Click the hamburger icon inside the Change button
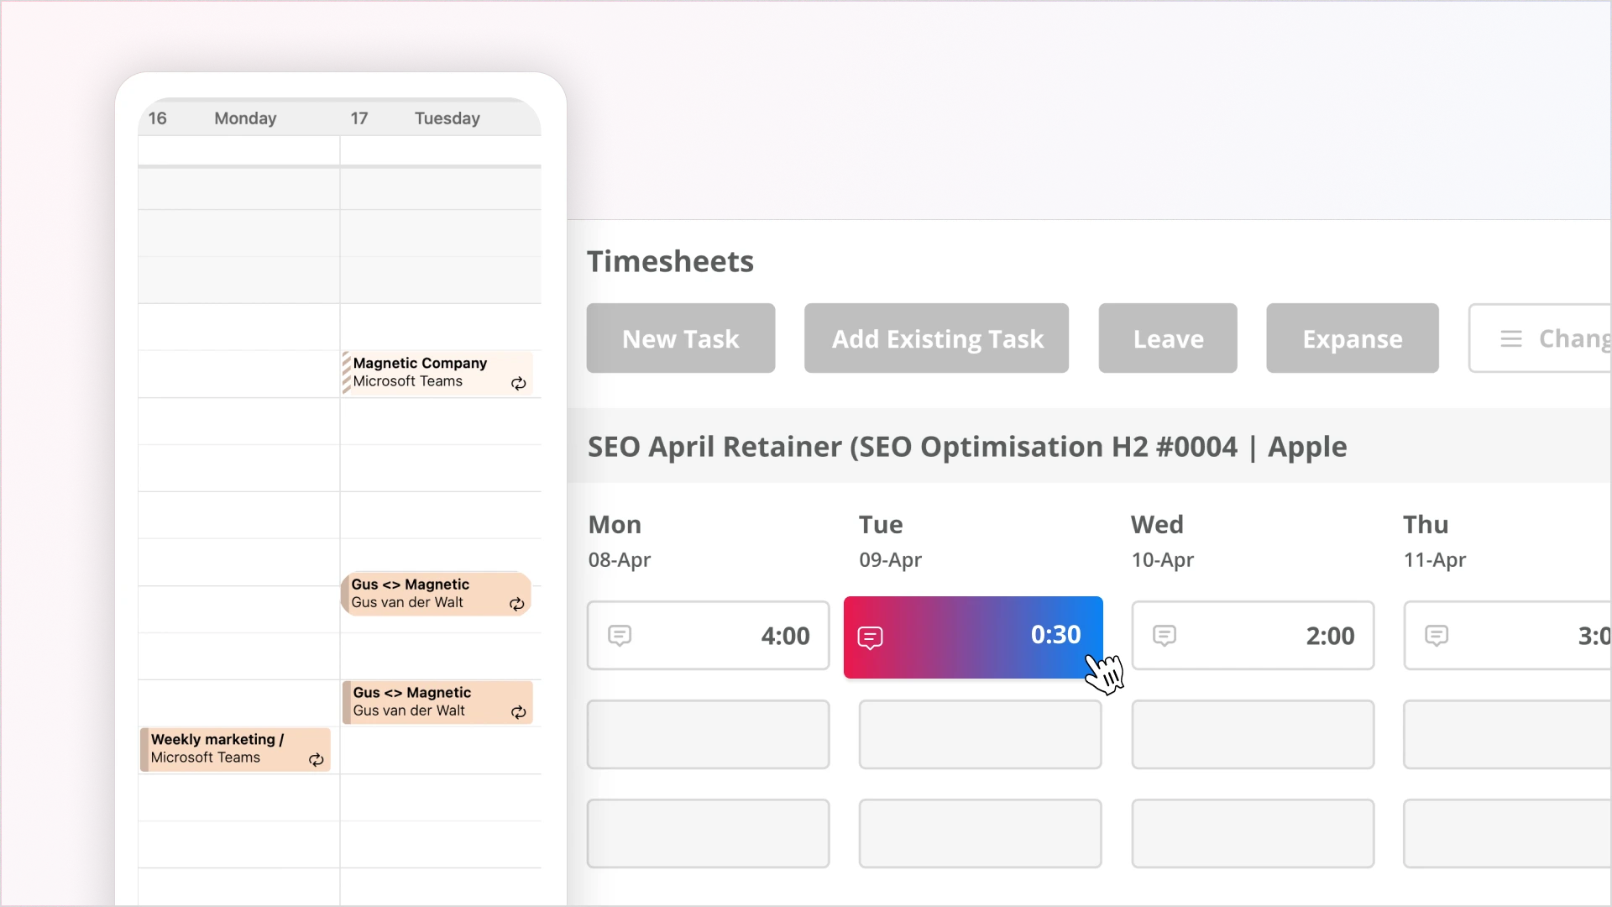 [x=1512, y=338]
